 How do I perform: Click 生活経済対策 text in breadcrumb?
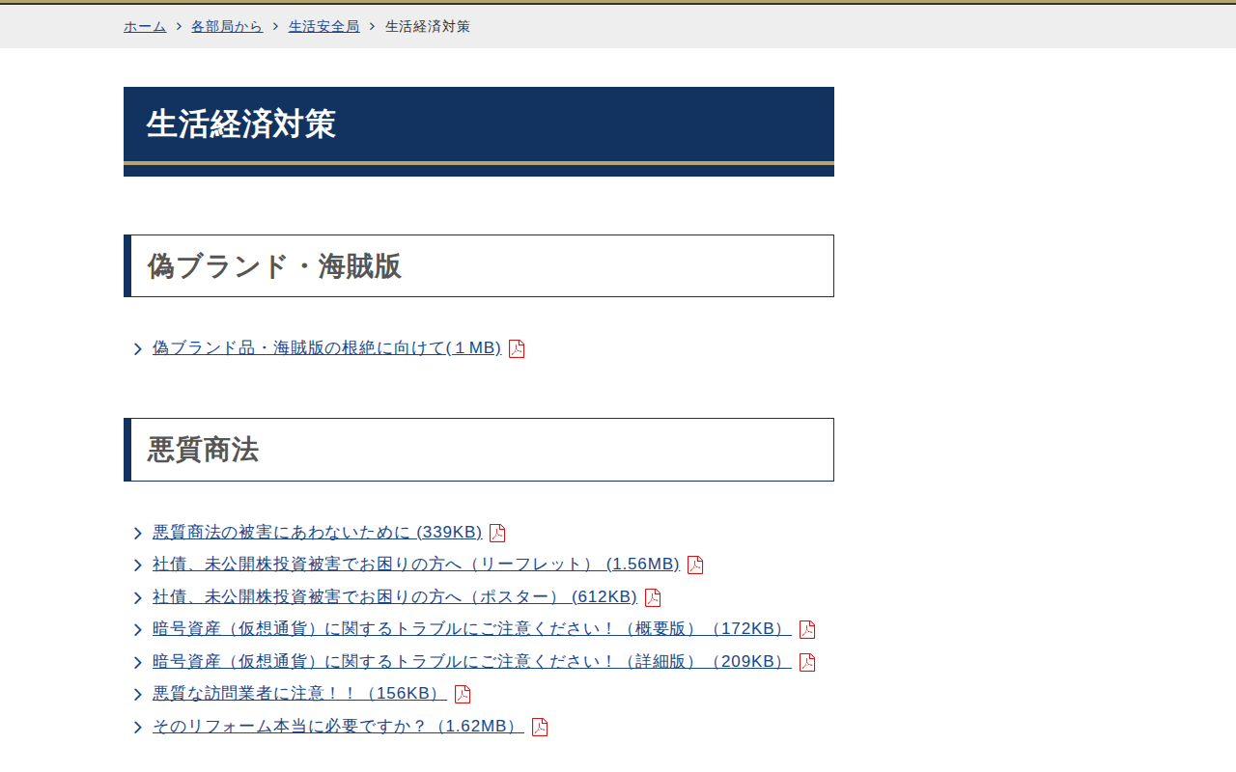(x=428, y=26)
